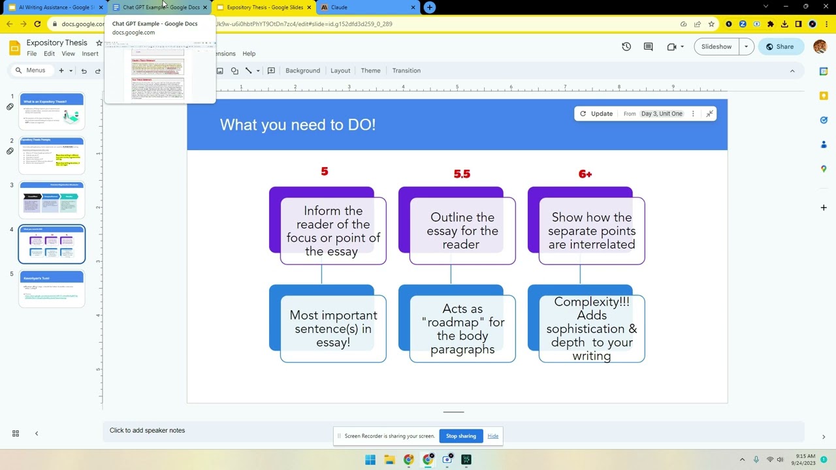Image resolution: width=836 pixels, height=470 pixels.
Task: Open the File menu
Action: pos(31,54)
